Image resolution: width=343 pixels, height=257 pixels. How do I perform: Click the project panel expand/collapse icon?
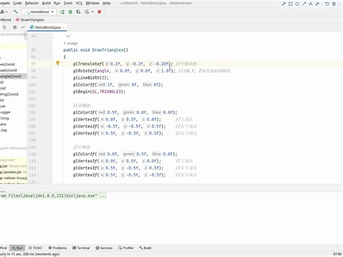5,27
